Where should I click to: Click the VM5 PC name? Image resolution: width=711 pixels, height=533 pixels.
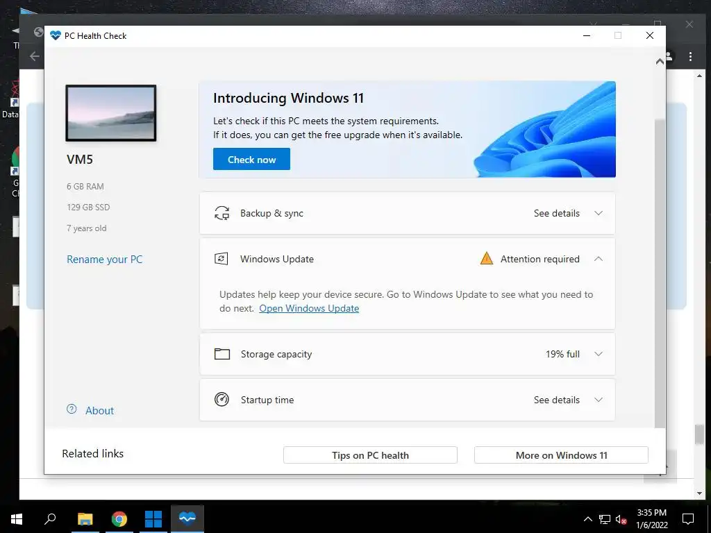pos(80,160)
